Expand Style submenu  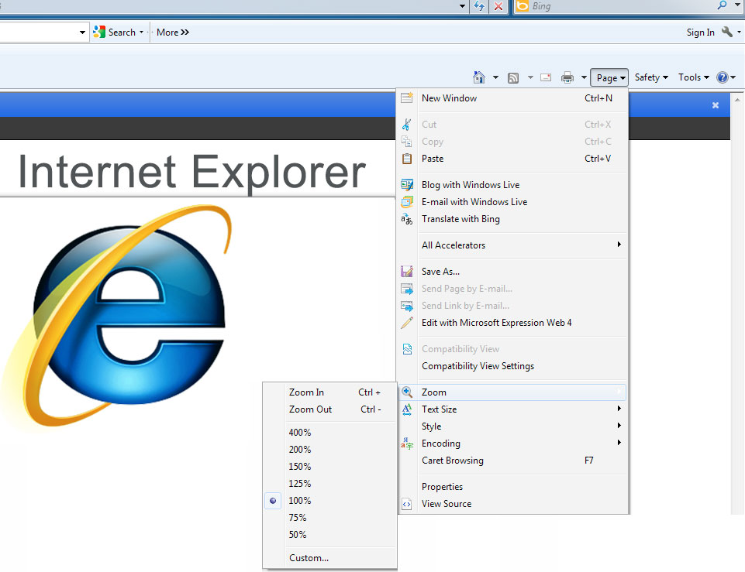512,426
